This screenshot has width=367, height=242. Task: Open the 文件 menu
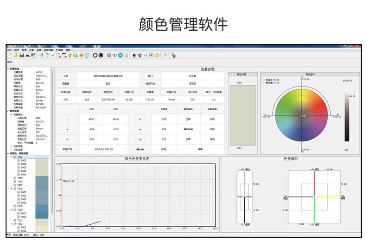click(9, 49)
